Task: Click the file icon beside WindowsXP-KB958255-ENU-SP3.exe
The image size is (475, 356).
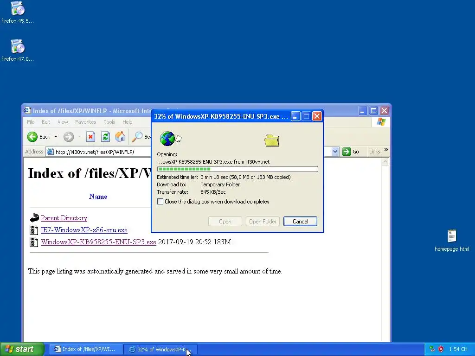Action: pos(33,242)
